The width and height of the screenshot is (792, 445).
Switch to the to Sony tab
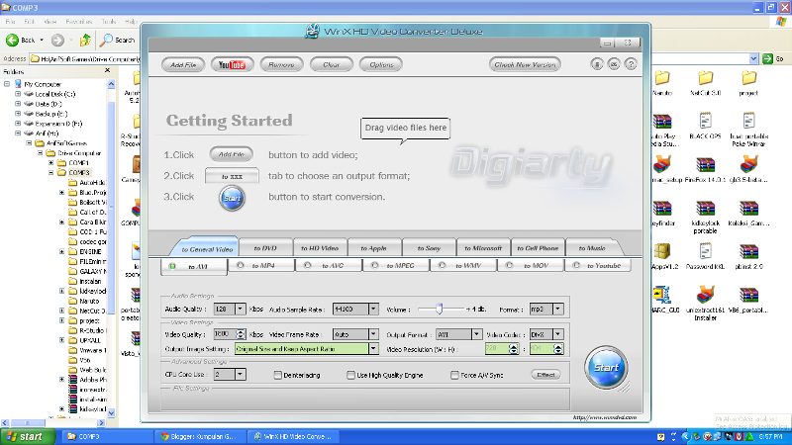click(x=429, y=248)
